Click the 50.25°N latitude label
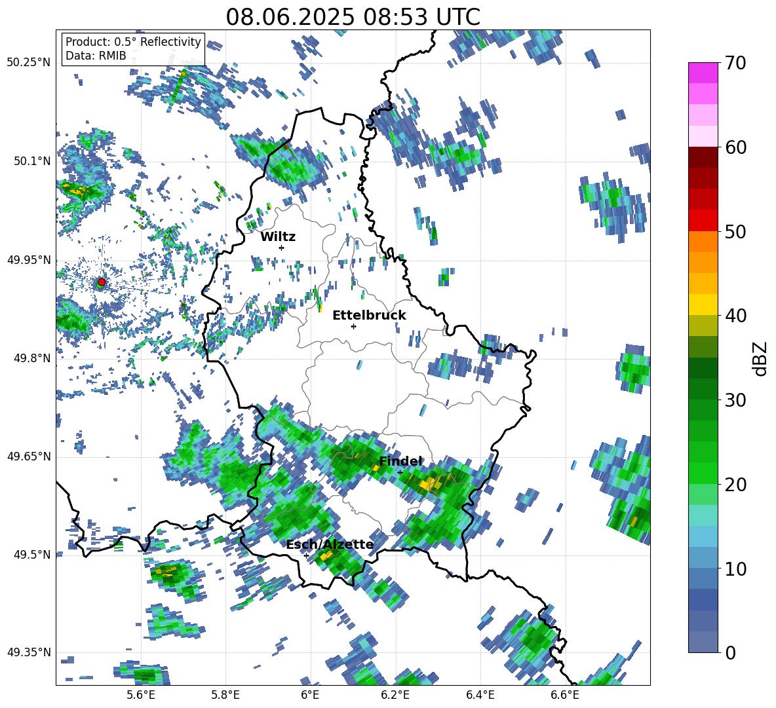Screen dimensions: 776x708 29,63
